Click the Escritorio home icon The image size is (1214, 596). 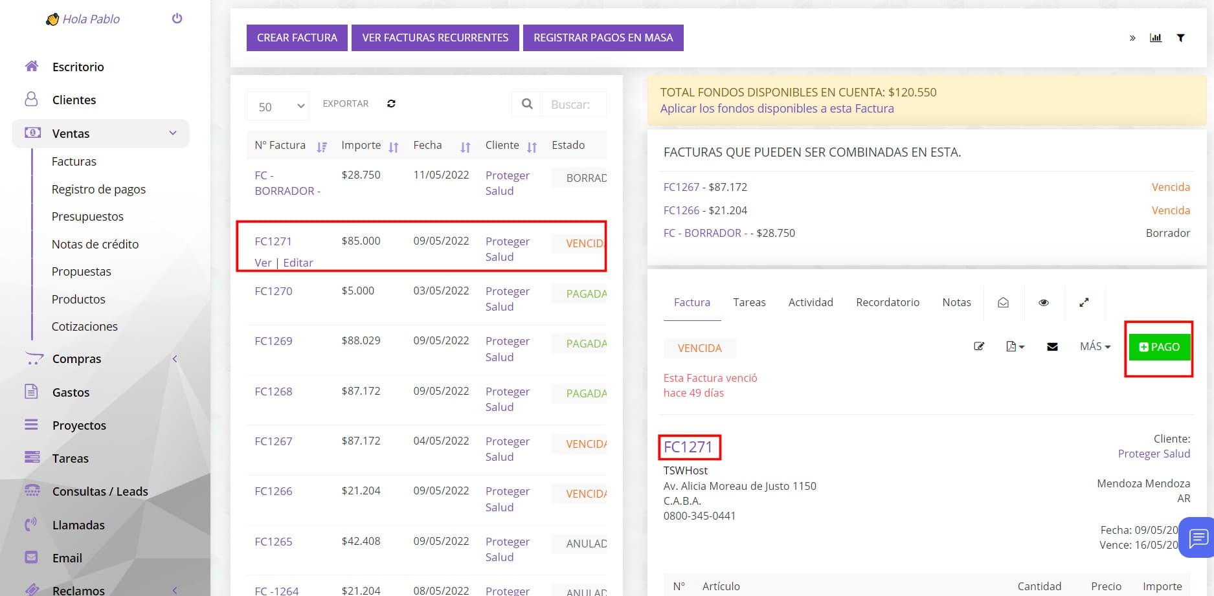tap(31, 66)
